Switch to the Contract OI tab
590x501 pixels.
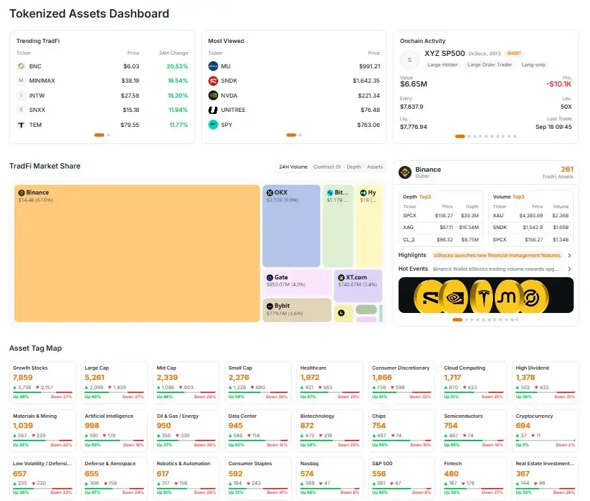(x=327, y=167)
